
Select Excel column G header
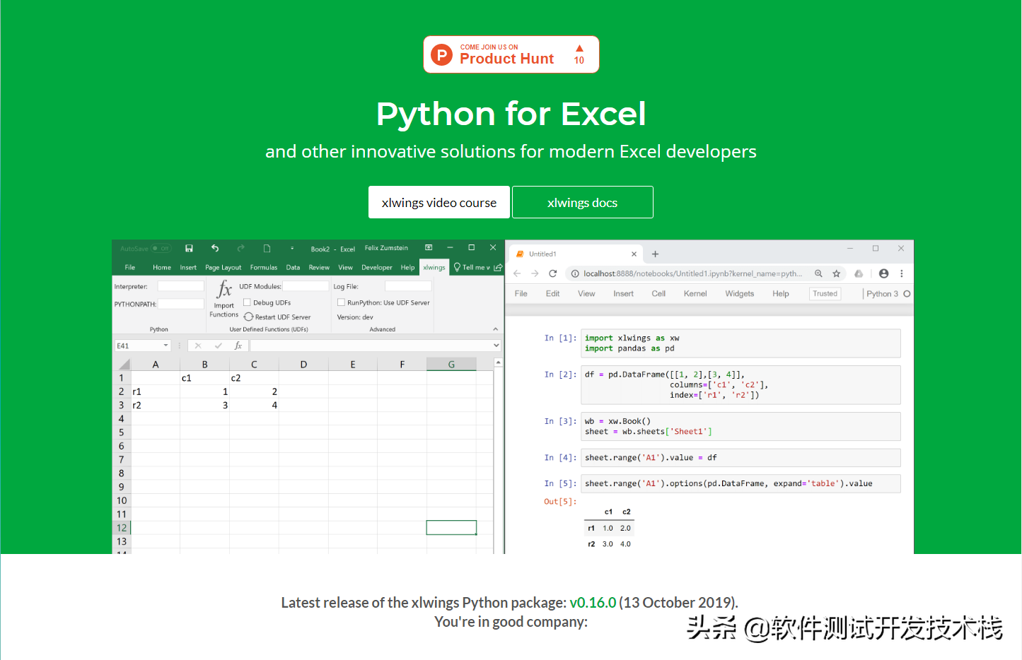(451, 364)
